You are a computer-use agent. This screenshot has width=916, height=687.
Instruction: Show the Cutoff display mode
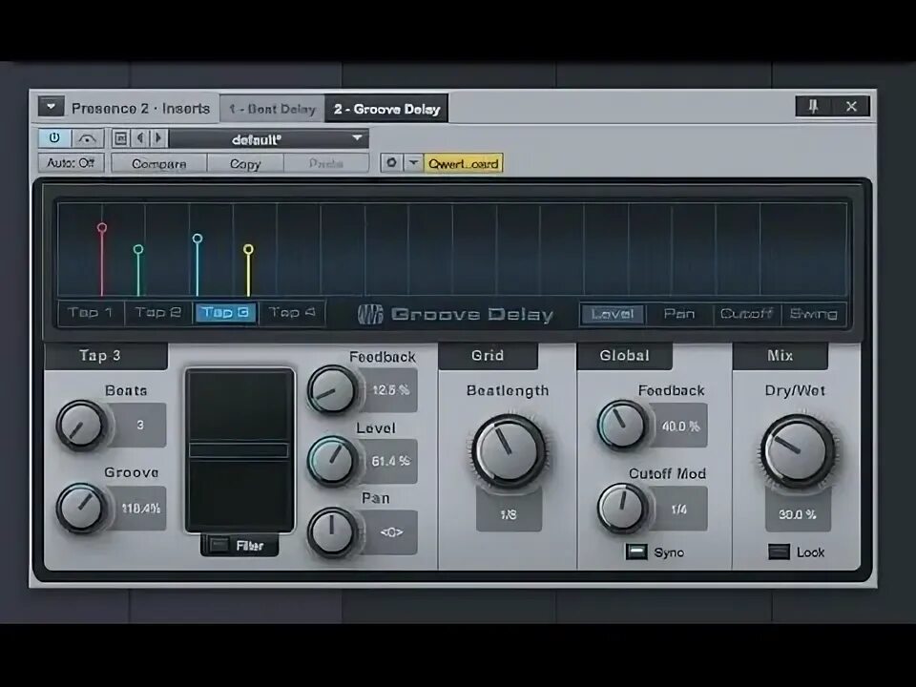coord(746,314)
